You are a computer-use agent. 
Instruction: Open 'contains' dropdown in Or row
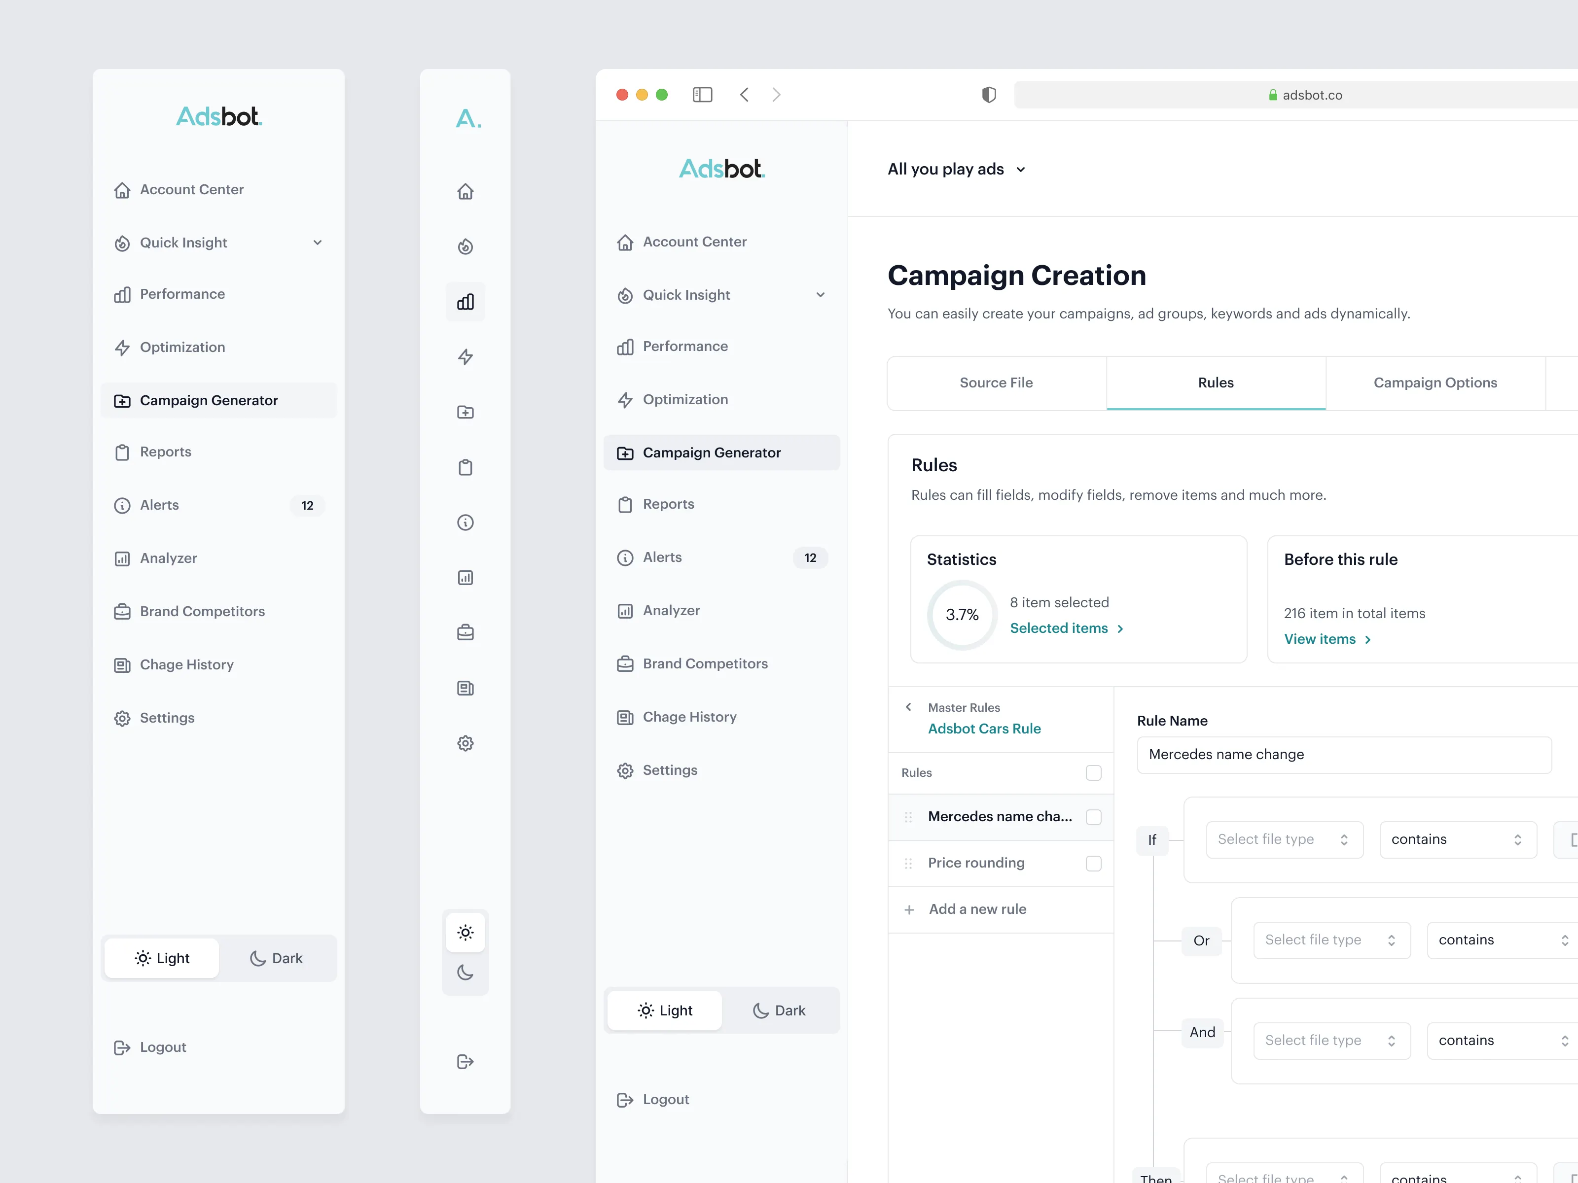(1503, 940)
